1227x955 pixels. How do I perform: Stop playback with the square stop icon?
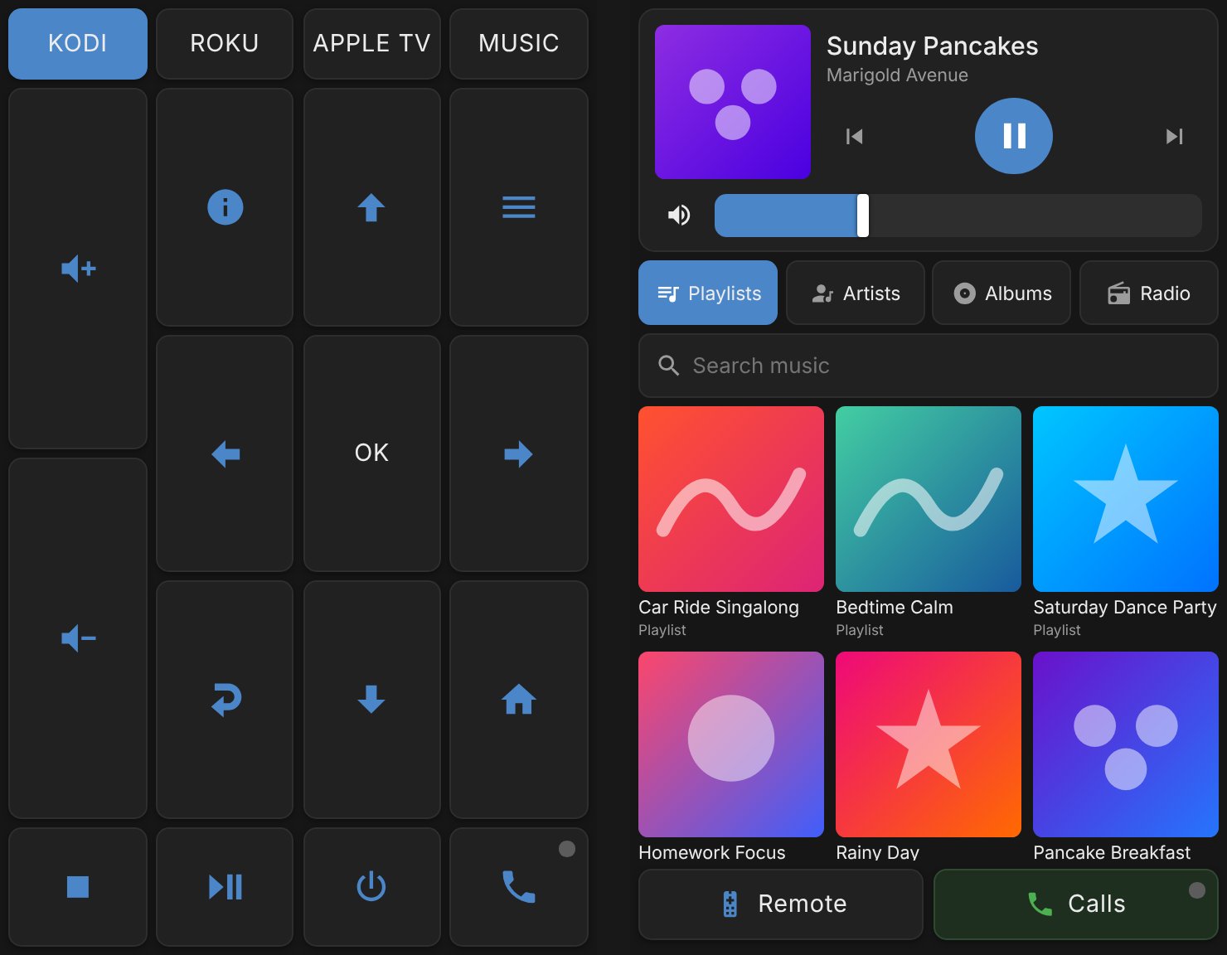click(78, 887)
